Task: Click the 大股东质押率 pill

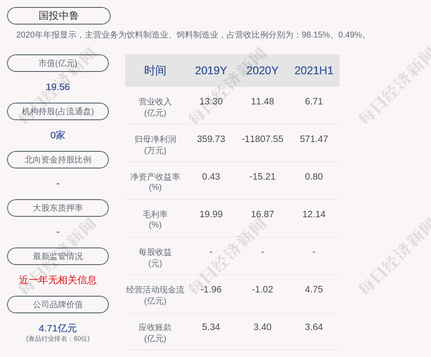Action: click(x=58, y=208)
